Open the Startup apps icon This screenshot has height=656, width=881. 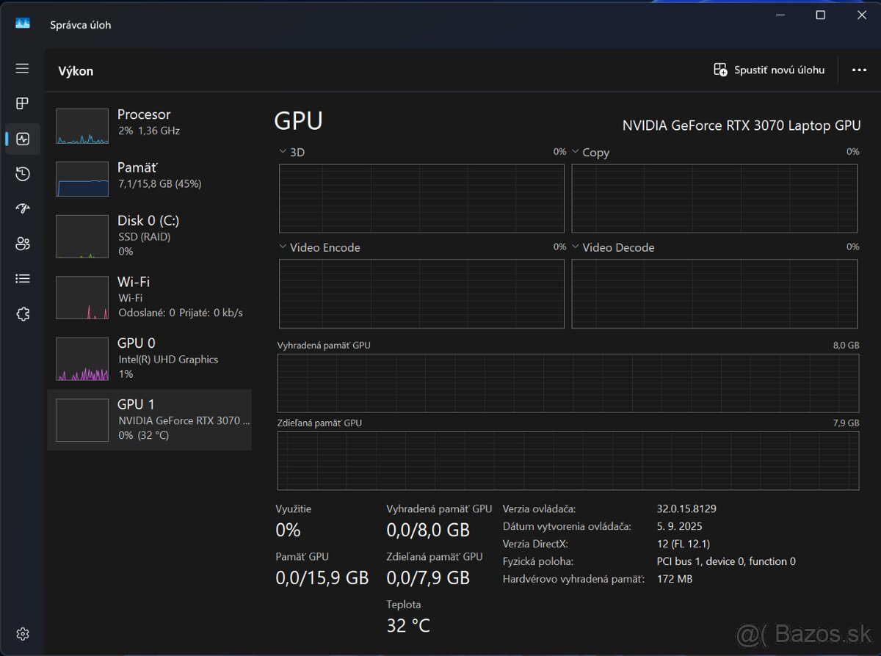23,209
